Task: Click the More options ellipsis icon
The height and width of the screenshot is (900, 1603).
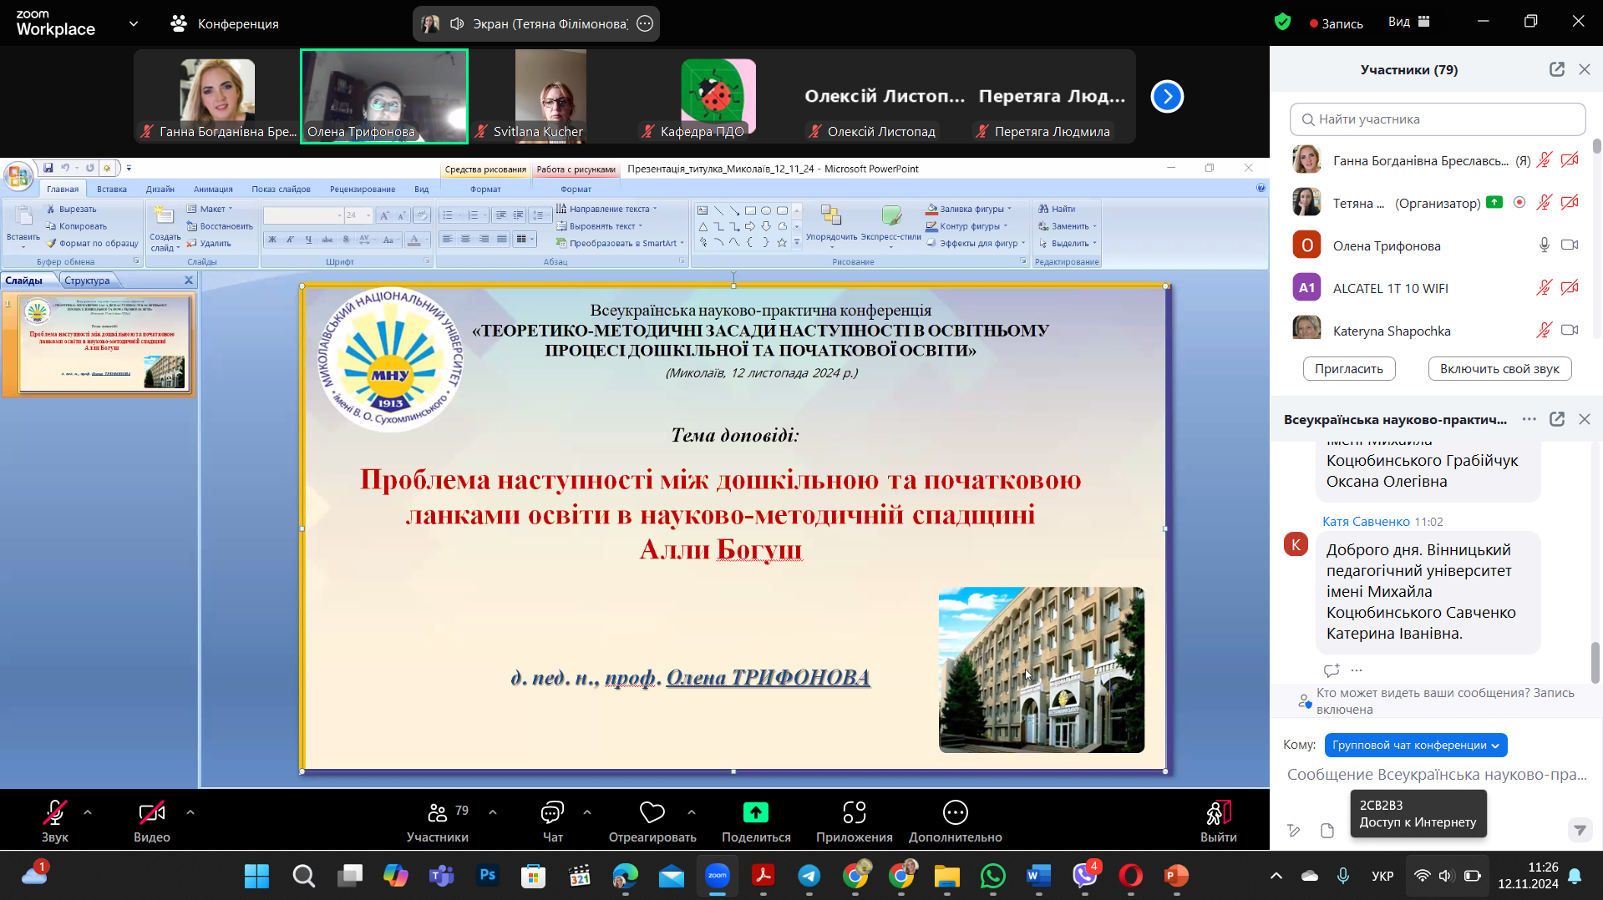Action: tap(955, 812)
